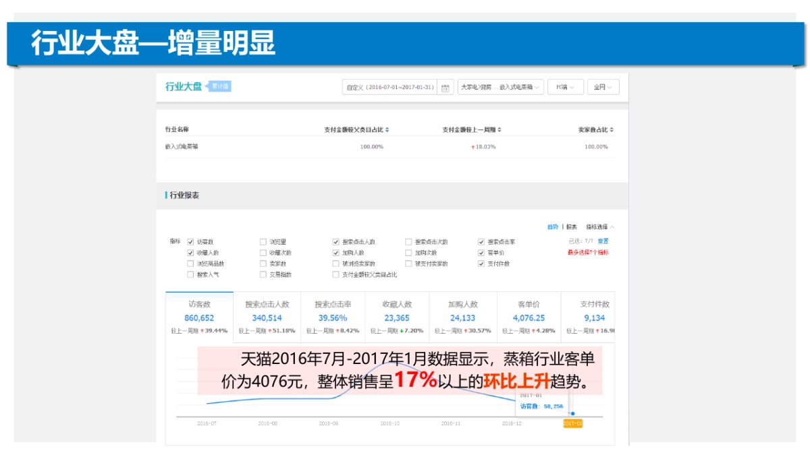The image size is (810, 455).
Task: Sort the table by 卖家数占比
Action: click(x=612, y=131)
